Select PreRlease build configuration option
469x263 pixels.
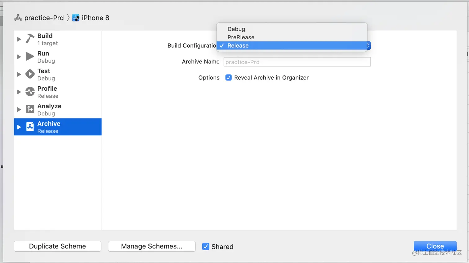(x=241, y=37)
